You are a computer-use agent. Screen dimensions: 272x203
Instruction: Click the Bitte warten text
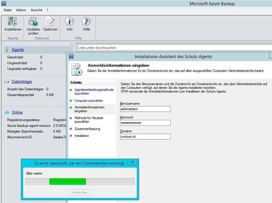point(34,173)
